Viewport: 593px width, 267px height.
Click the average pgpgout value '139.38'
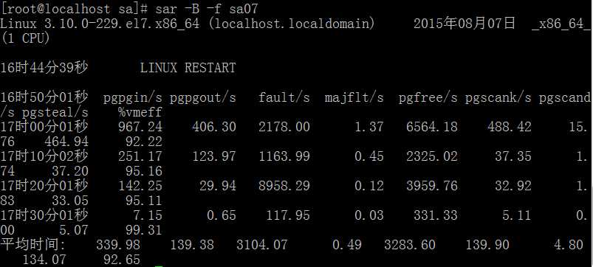(192, 245)
